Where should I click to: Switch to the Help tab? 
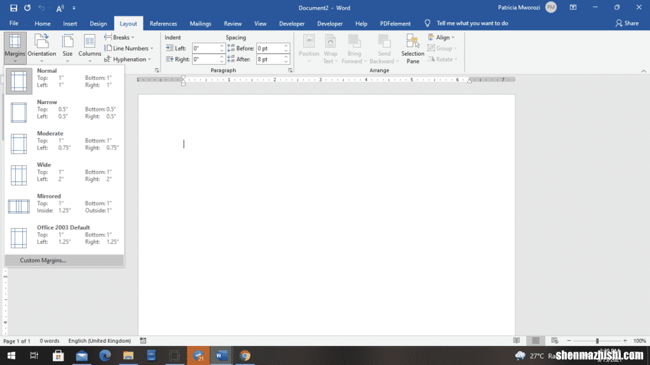361,23
